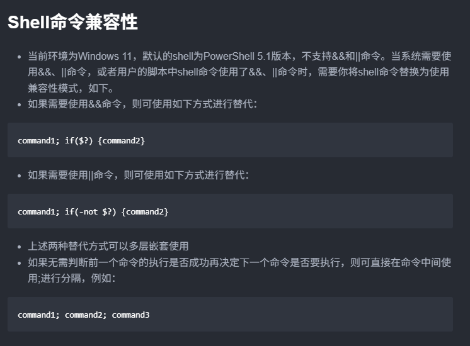Click the bullet text starting with "如果无需判断"
Viewport: 470px width, 346px height.
(239, 262)
